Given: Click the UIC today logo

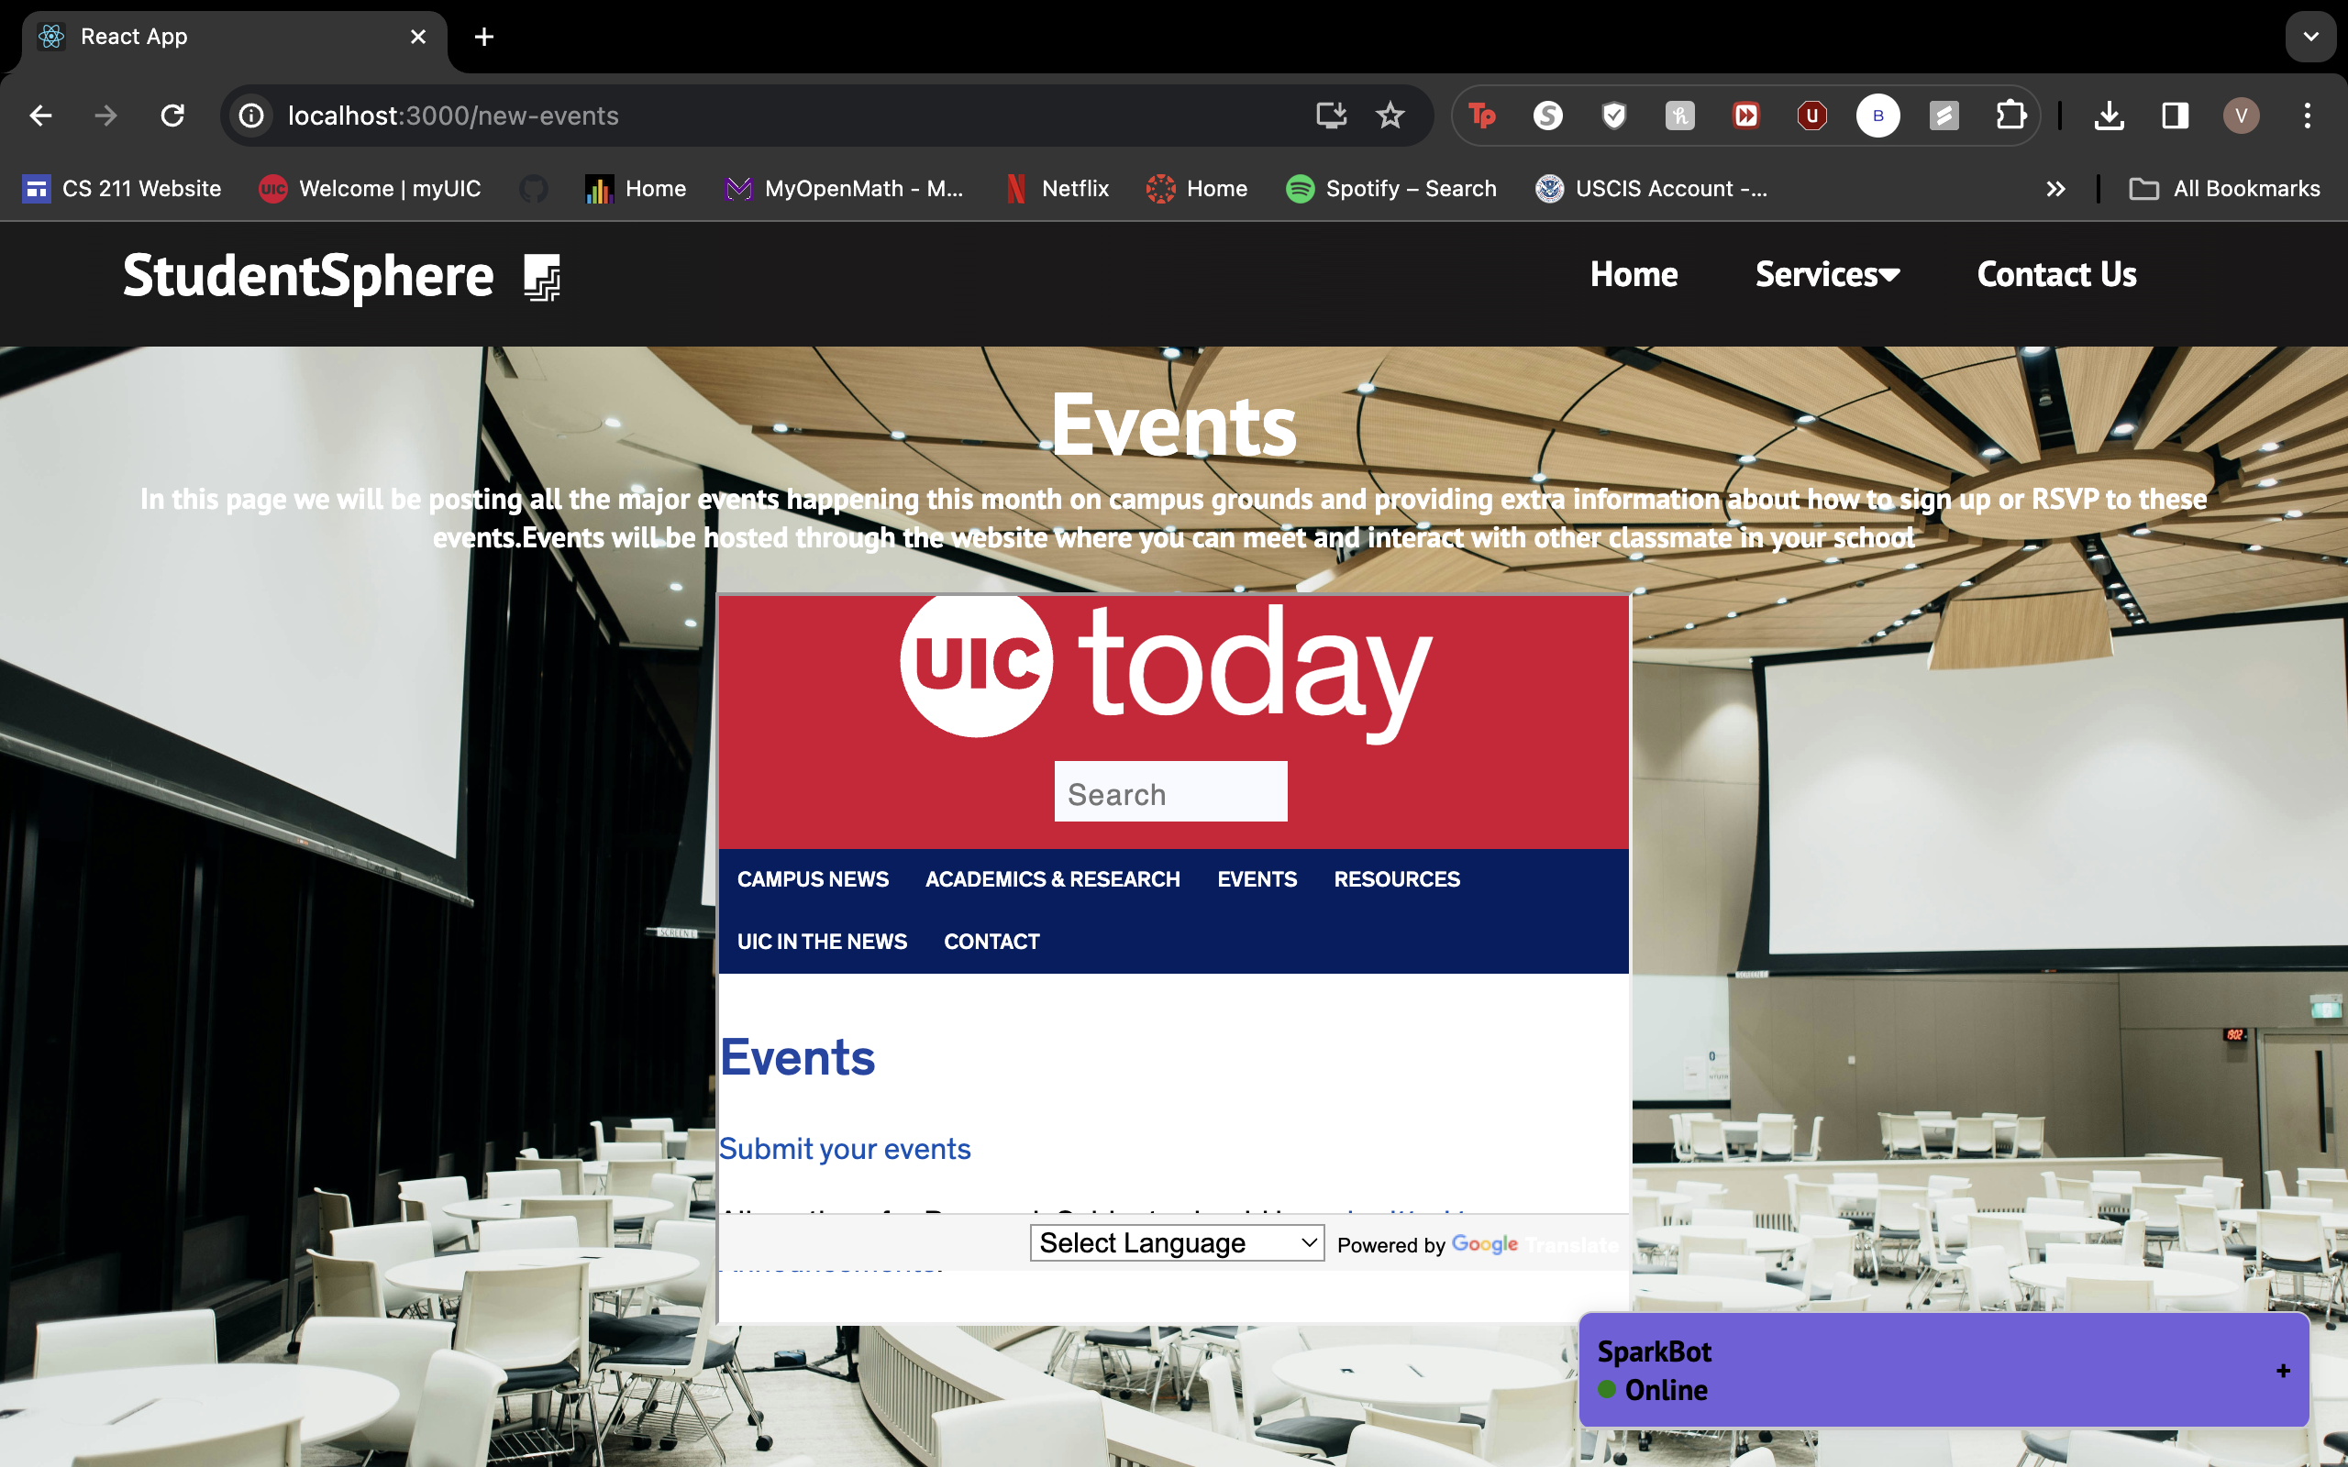Looking at the screenshot, I should pyautogui.click(x=1164, y=667).
